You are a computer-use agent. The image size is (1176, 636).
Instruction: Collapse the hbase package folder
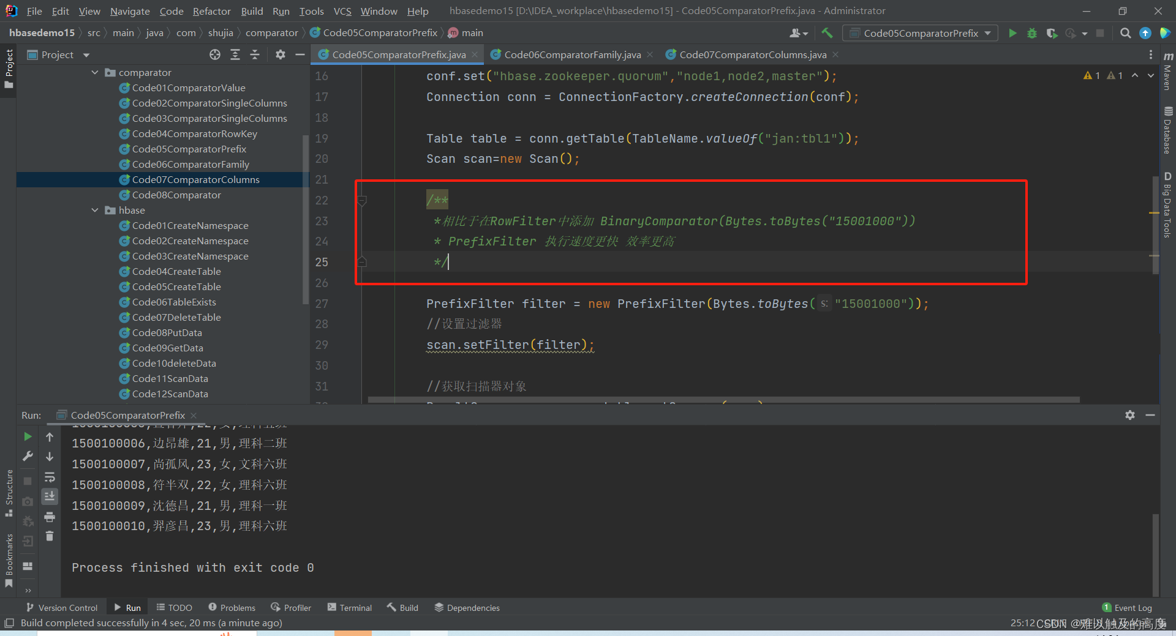point(95,210)
